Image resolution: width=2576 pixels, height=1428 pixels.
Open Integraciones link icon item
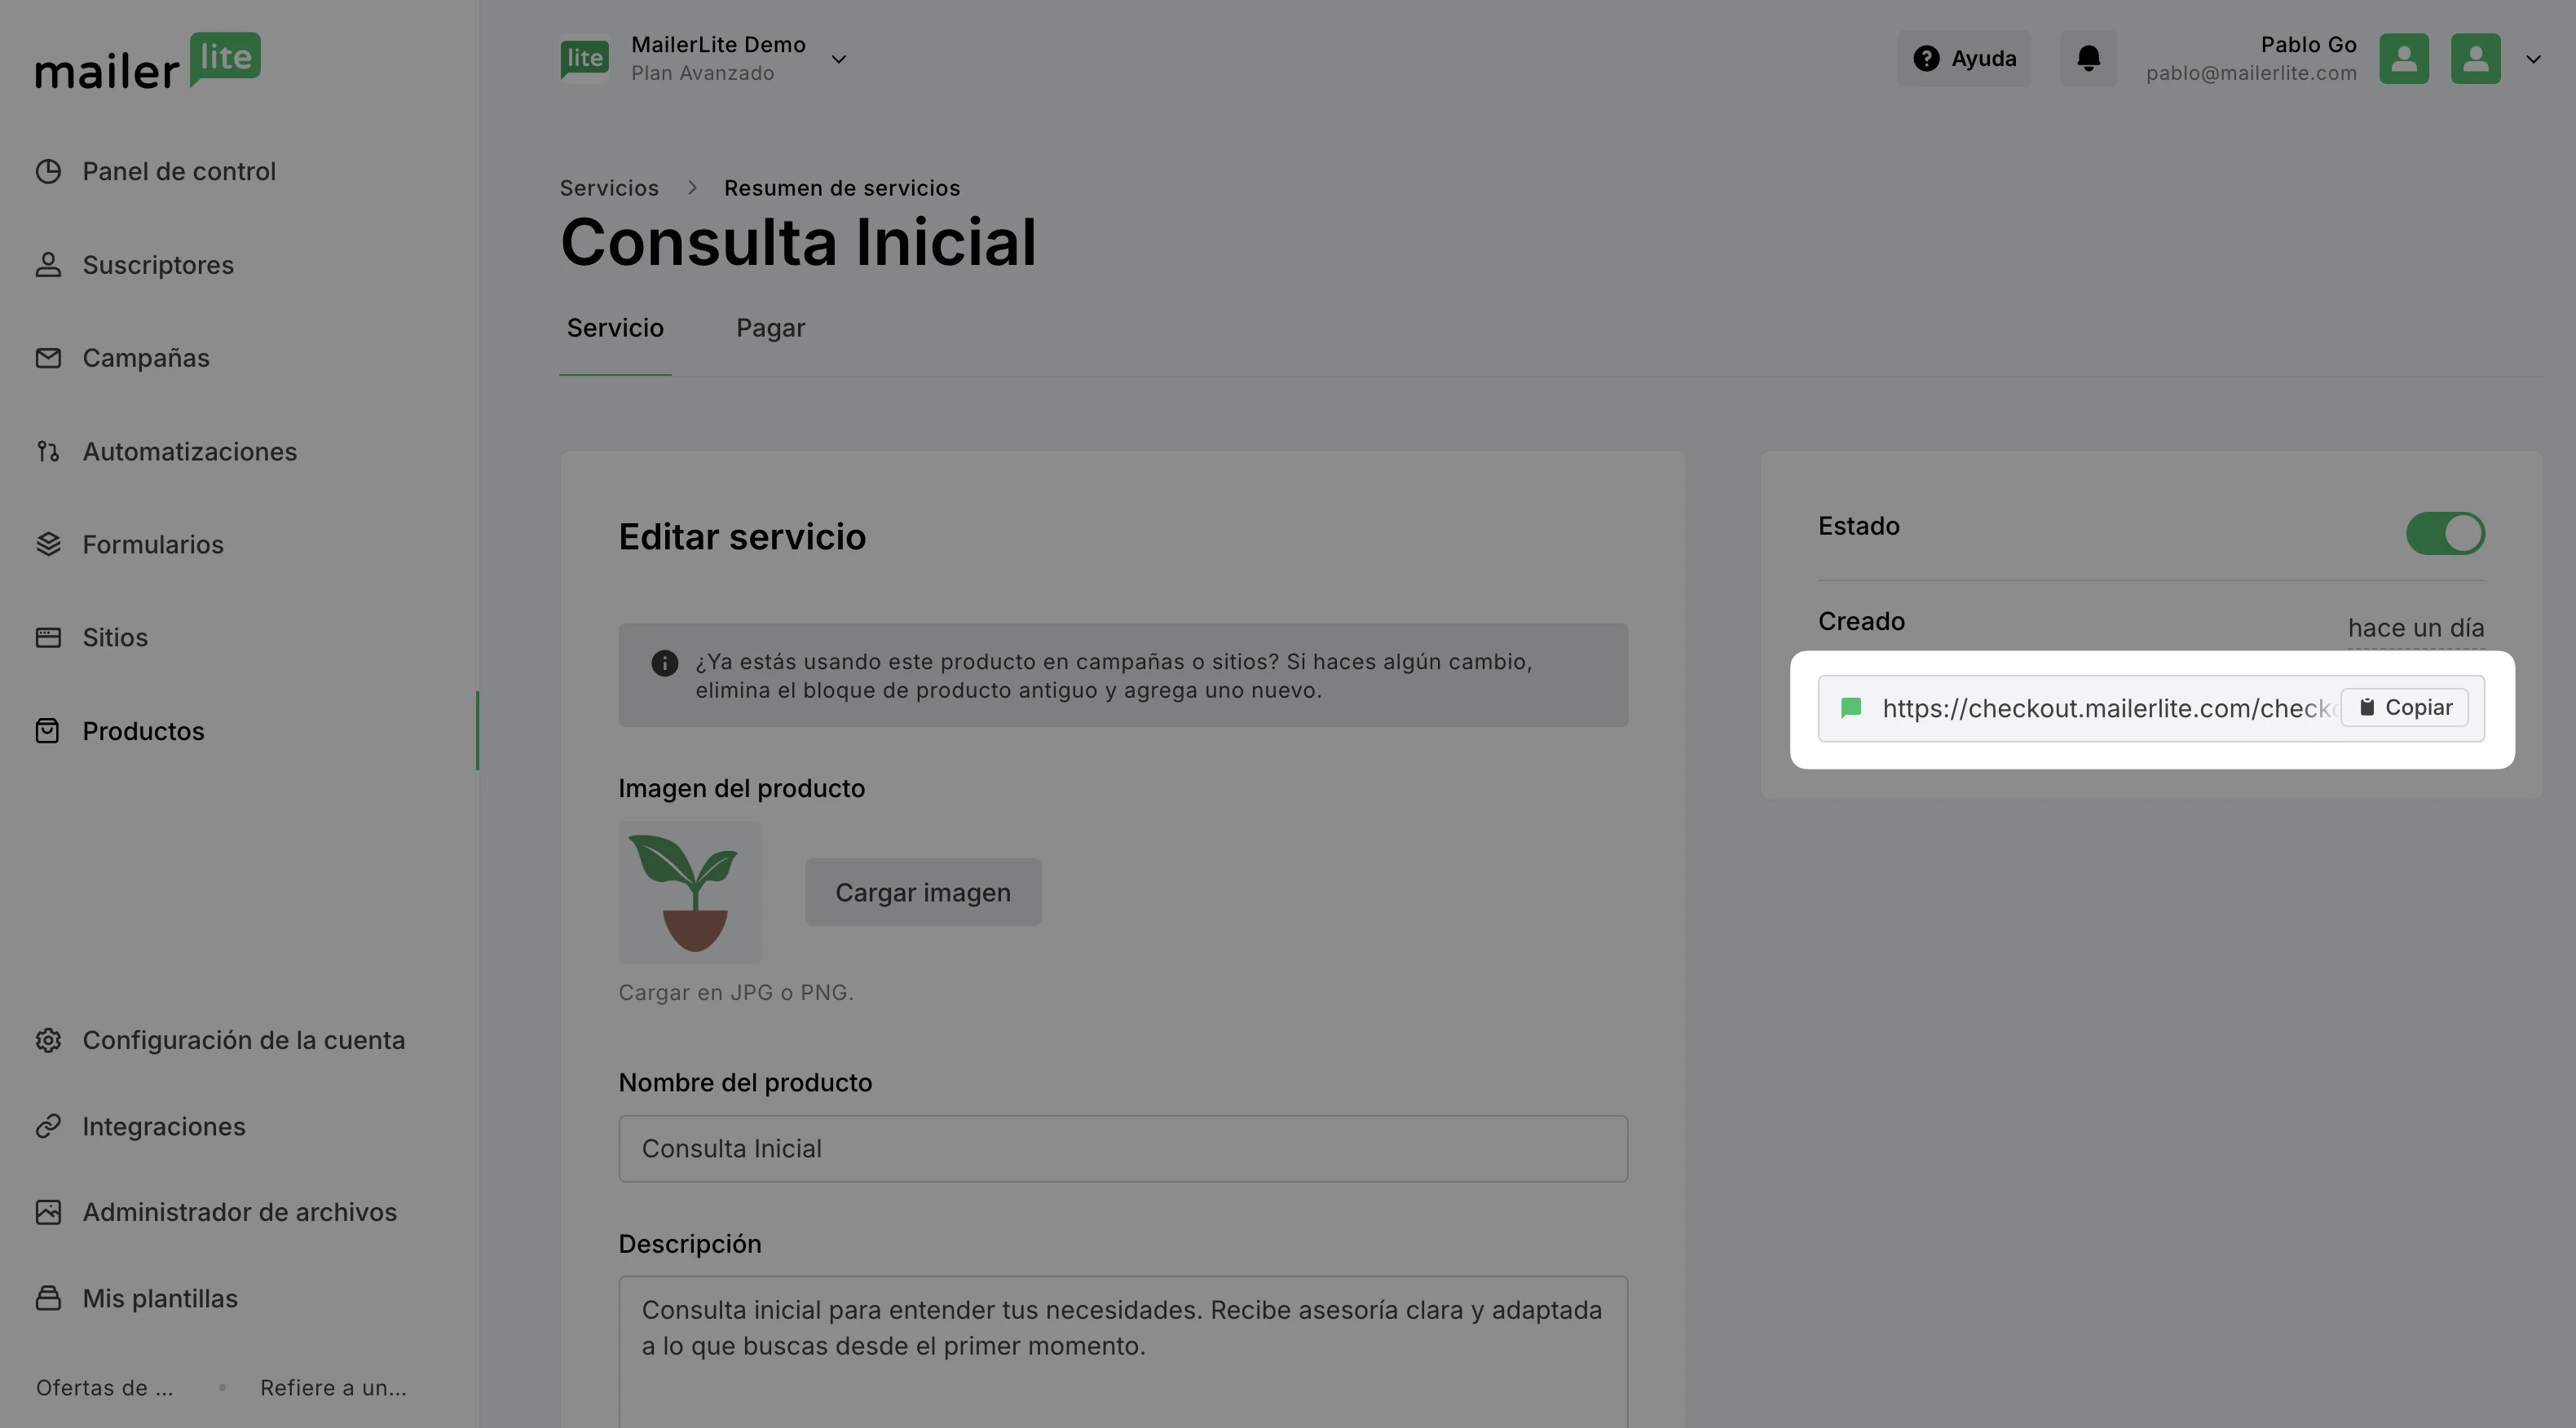point(163,1127)
